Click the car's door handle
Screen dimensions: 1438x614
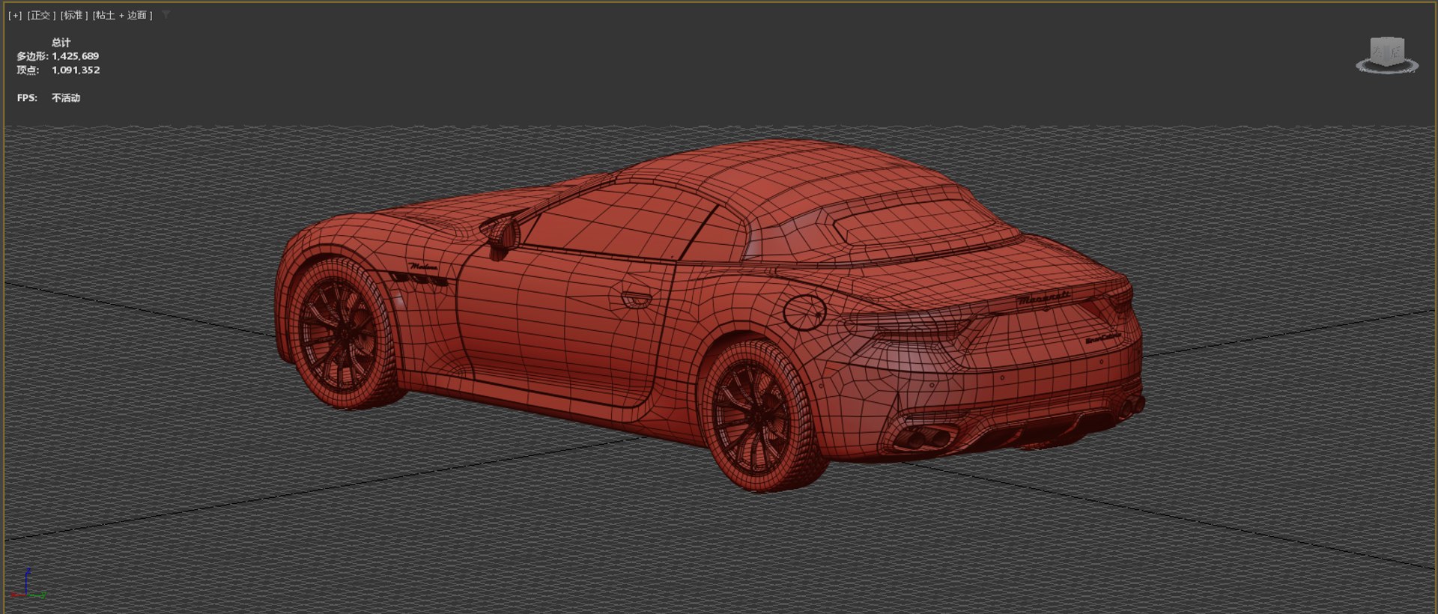636,299
